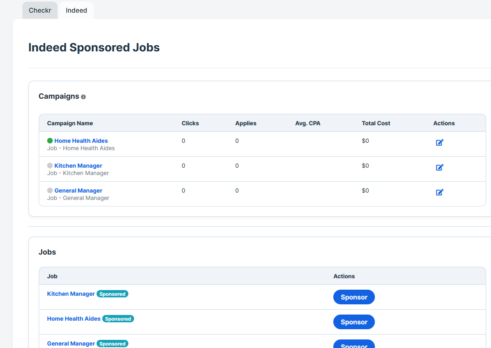Click the Campaigns section heading

(59, 96)
